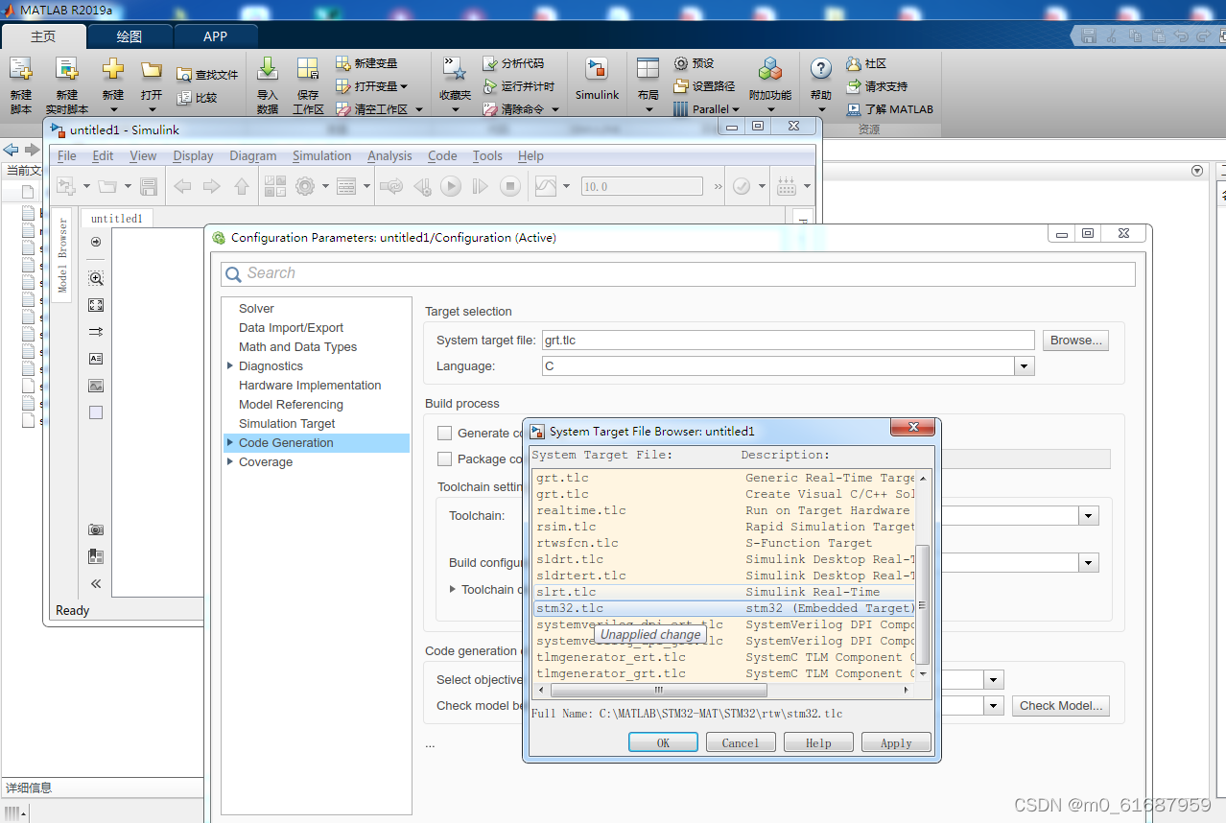The image size is (1226, 823).
Task: Open the Library Browser icon in Simulink toolbar
Action: [274, 187]
